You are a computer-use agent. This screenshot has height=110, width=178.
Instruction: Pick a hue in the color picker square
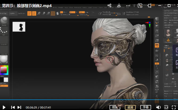tap(4, 70)
